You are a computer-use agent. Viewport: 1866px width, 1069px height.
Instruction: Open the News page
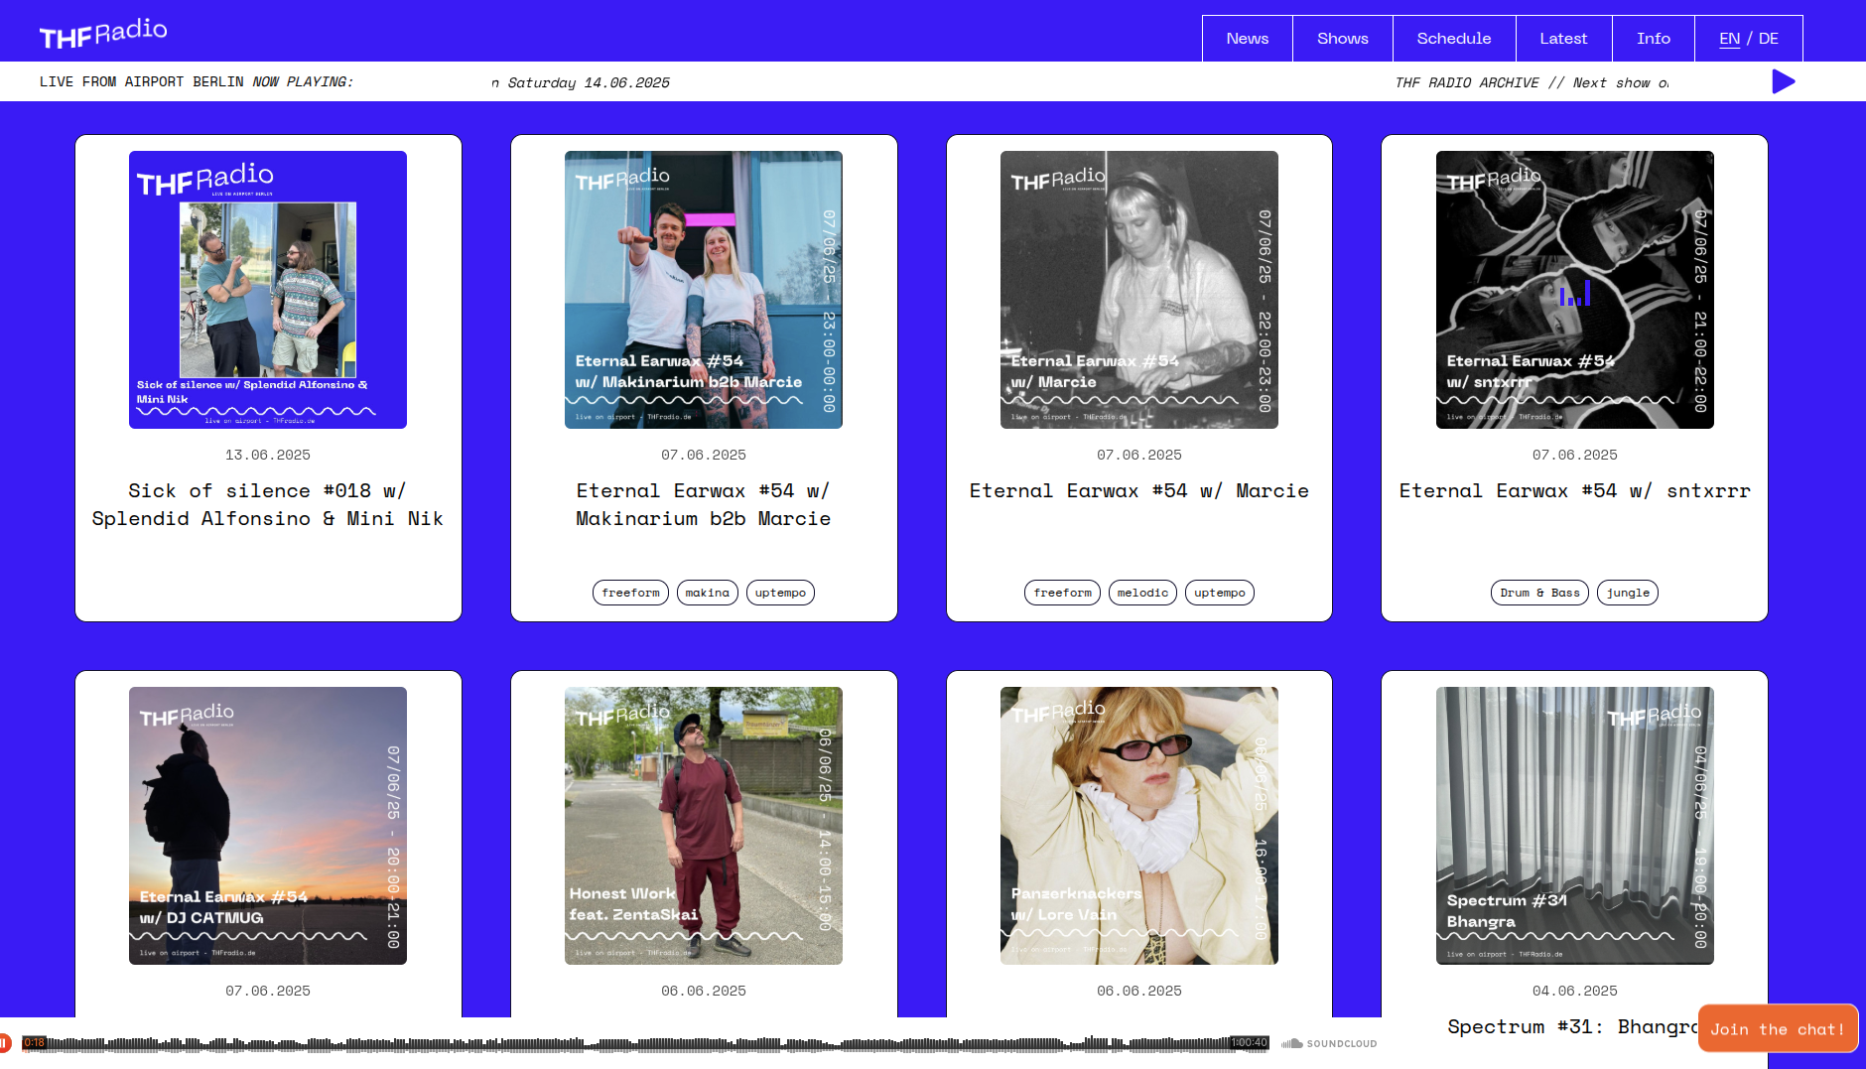1247,38
